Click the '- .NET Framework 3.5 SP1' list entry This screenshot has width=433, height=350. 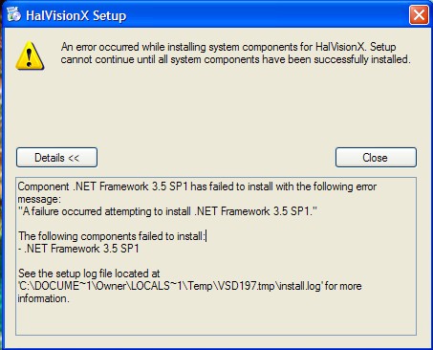(x=78, y=249)
